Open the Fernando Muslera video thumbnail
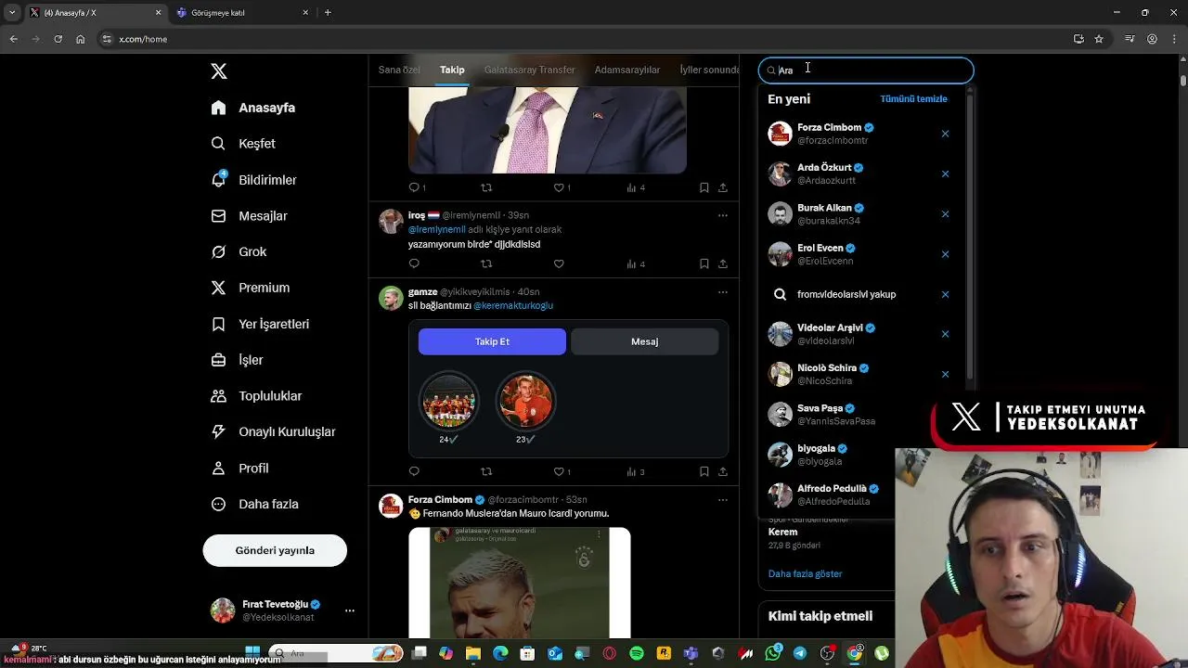Viewport: 1188px width, 668px height. 520,583
